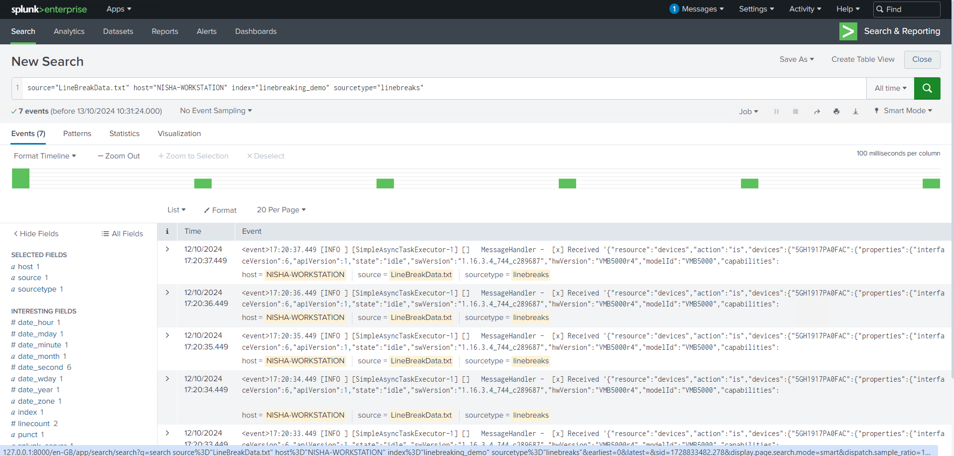Pause the search job
Screen dimensions: 954x456
[x=776, y=112]
